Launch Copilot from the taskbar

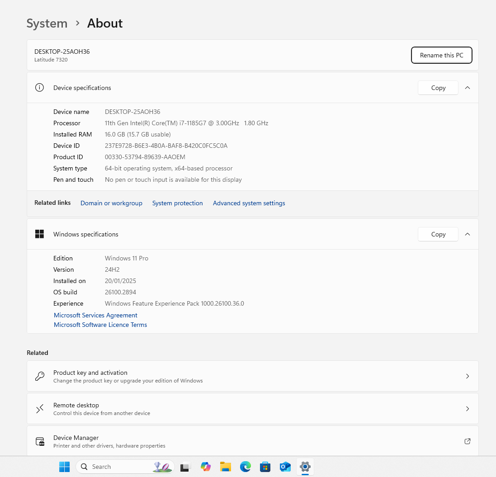(206, 467)
